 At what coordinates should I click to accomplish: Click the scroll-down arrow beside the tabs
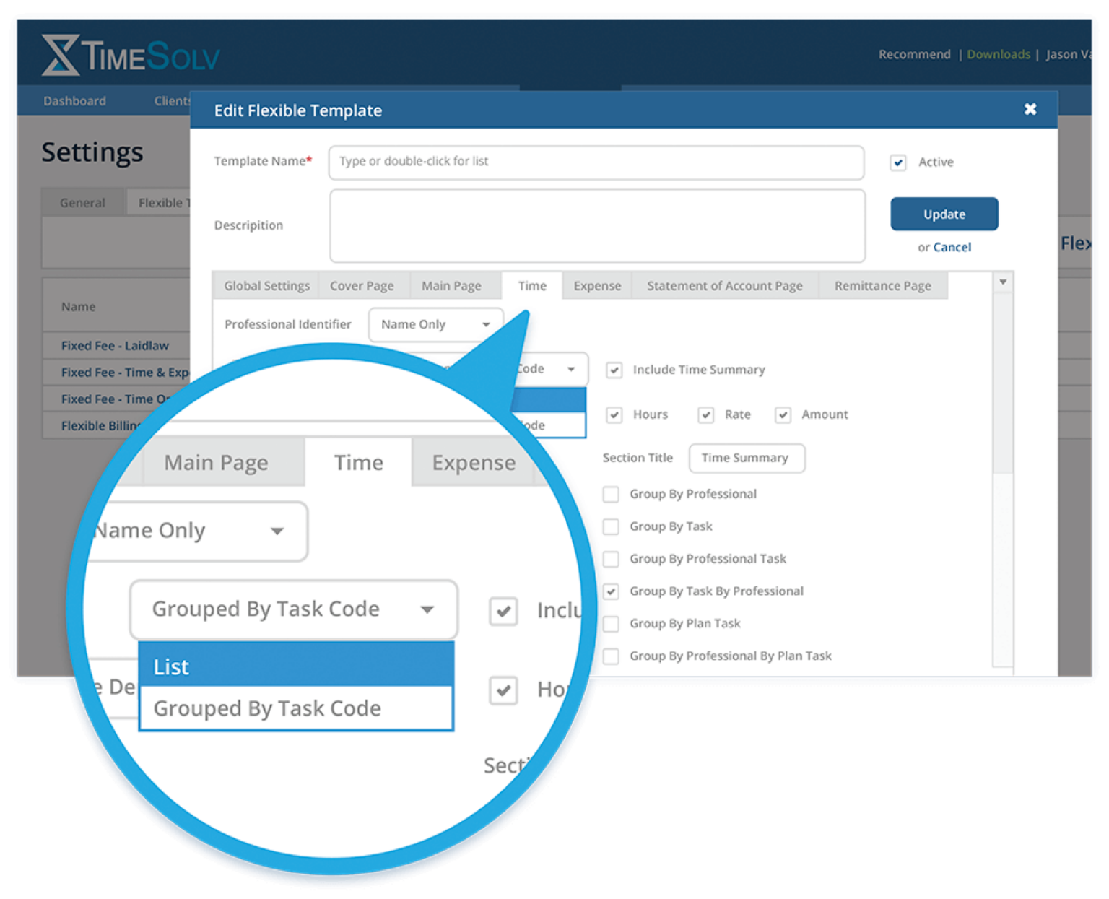coord(1003,282)
